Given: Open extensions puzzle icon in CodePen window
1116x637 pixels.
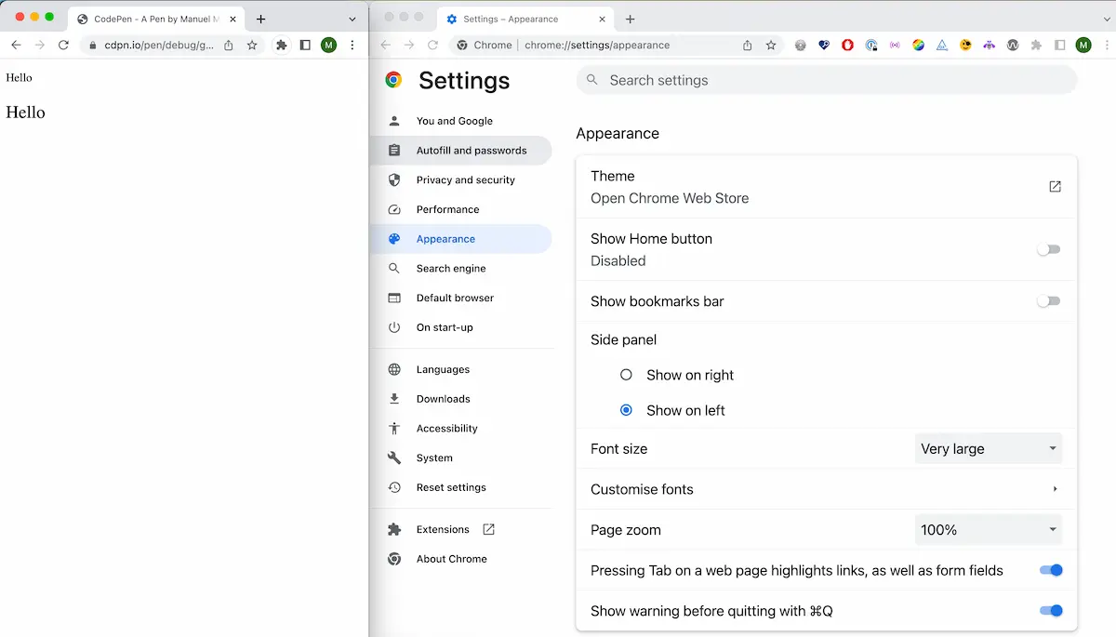Looking at the screenshot, I should click(282, 45).
